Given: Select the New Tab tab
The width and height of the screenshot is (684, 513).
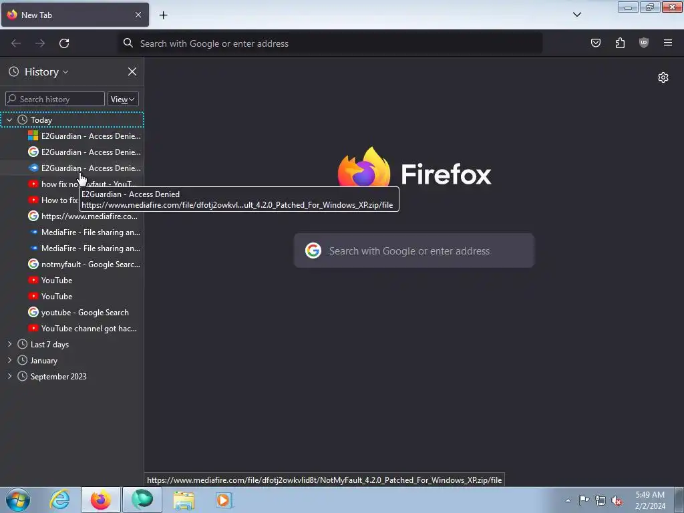Looking at the screenshot, I should pos(75,15).
